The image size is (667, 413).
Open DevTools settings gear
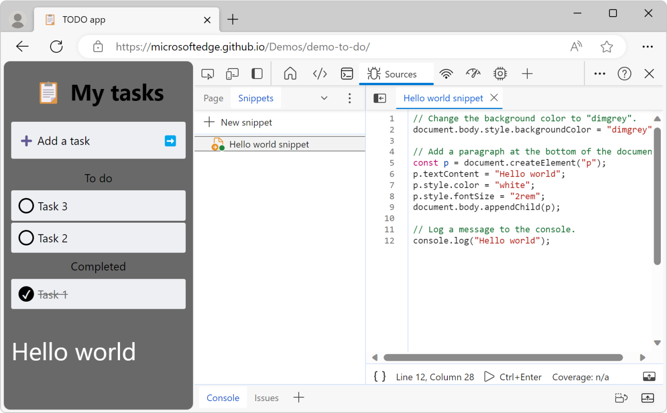pos(499,74)
